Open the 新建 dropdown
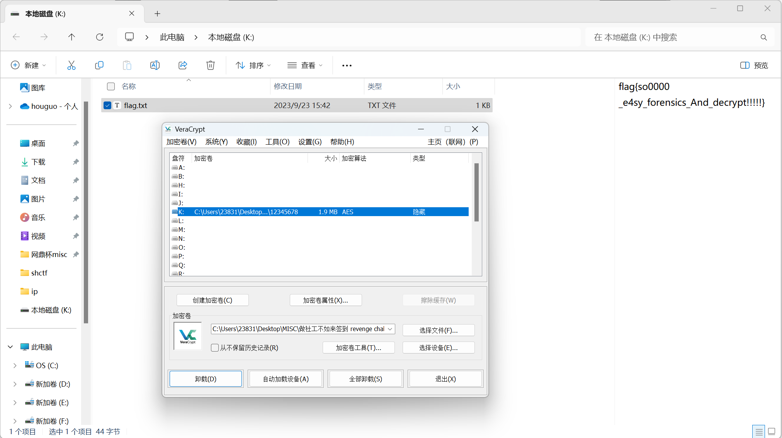782x438 pixels. click(x=29, y=65)
